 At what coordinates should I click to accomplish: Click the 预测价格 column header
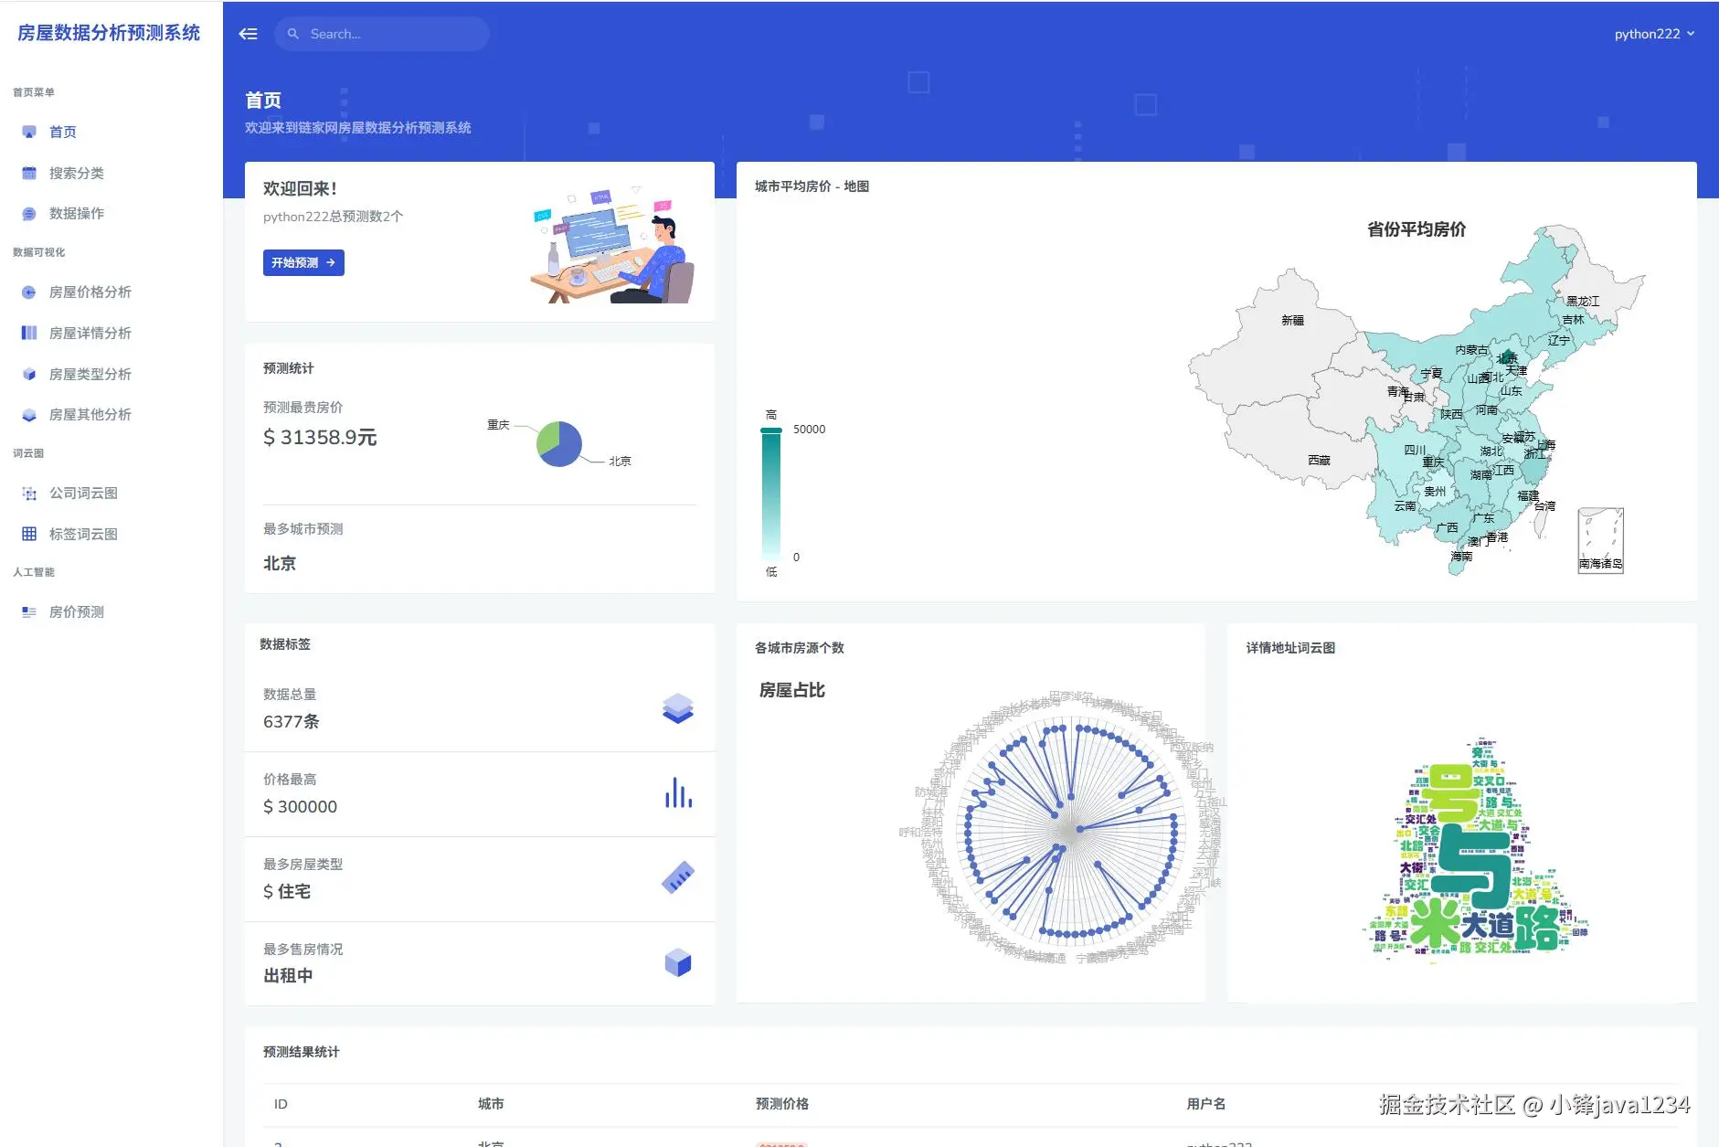(782, 1104)
